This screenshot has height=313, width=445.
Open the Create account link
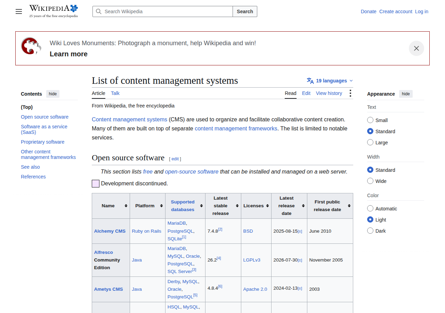click(396, 11)
